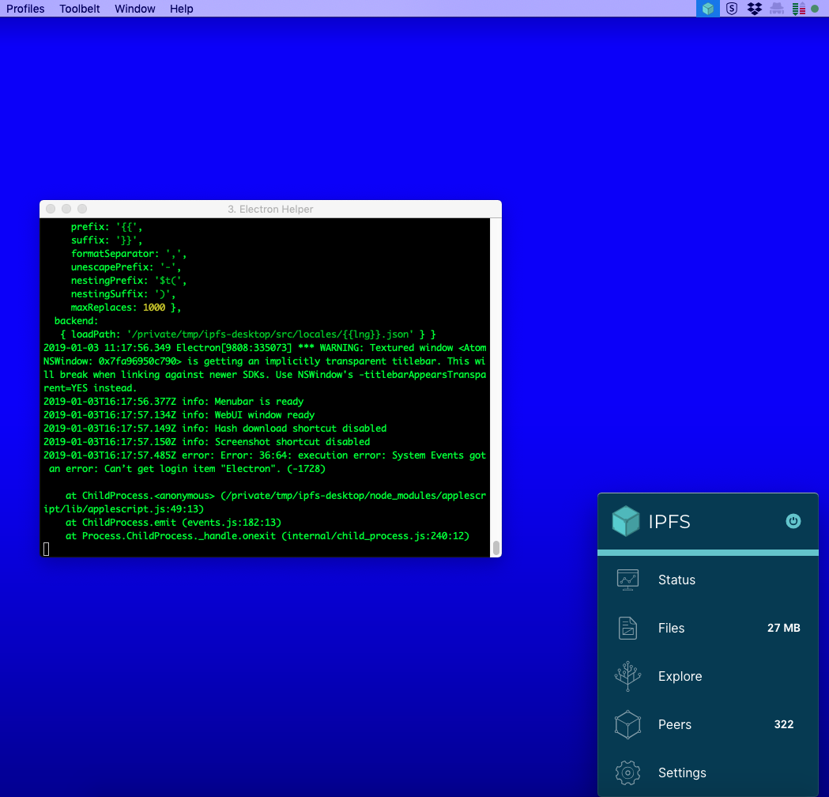Viewport: 829px width, 797px height.
Task: Toggle the IPFS power button
Action: click(793, 522)
